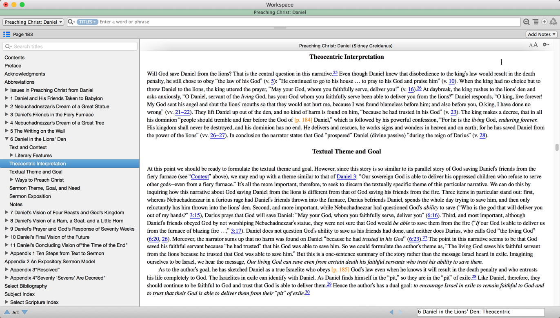Open Text and Context section
Viewport: 560px width, 318px height.
tap(28, 147)
